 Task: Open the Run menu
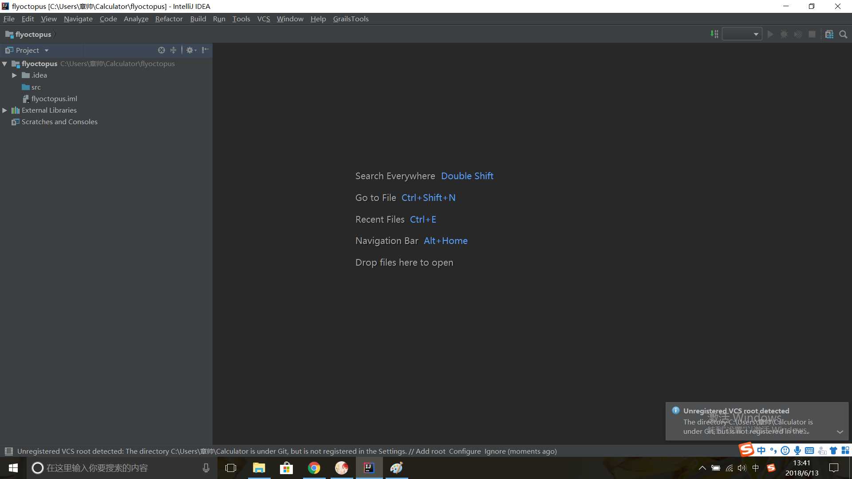click(219, 19)
